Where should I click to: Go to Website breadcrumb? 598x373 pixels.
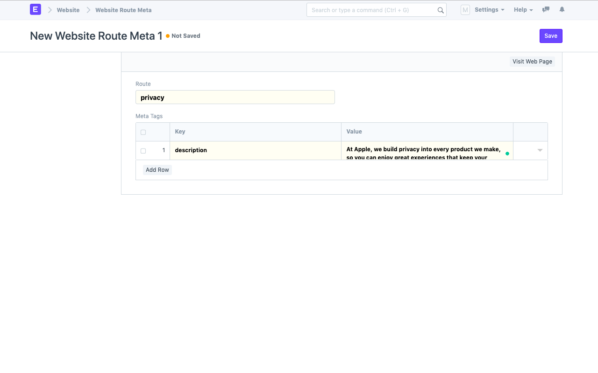pos(68,10)
